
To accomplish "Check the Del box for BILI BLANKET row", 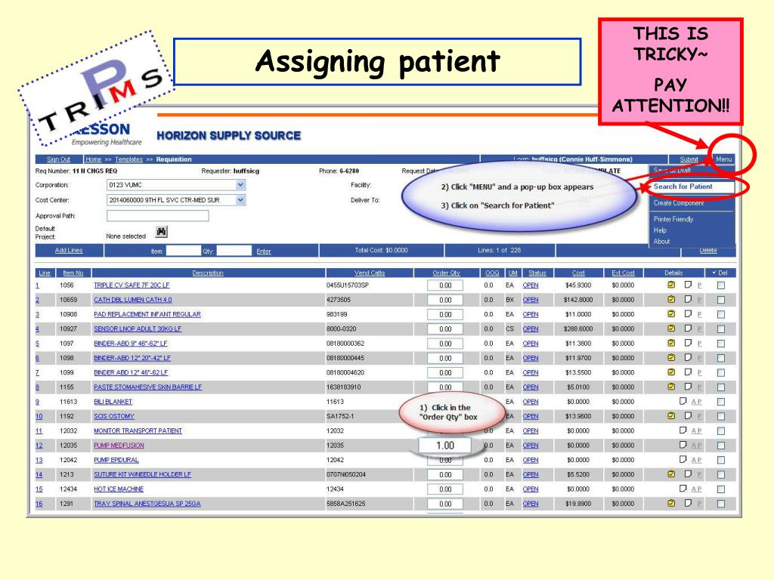I will 720,402.
